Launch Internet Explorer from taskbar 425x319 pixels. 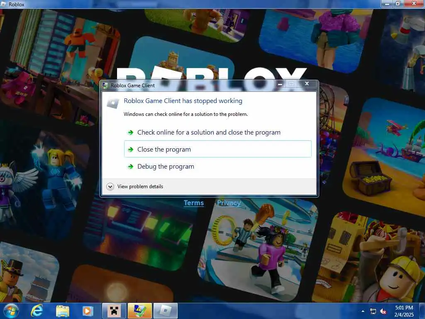tap(37, 311)
